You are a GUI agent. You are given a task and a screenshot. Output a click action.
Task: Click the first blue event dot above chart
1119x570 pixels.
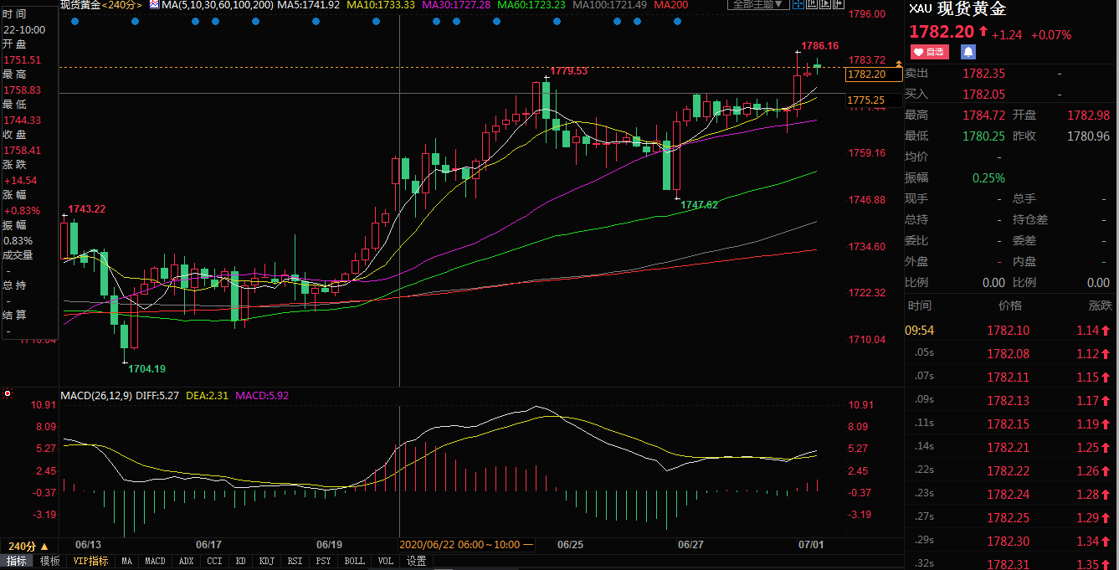point(74,22)
